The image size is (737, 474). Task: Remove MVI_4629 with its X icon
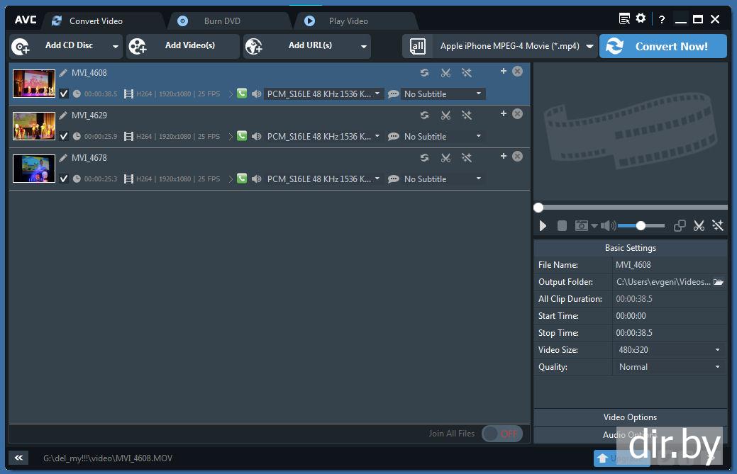pos(517,114)
